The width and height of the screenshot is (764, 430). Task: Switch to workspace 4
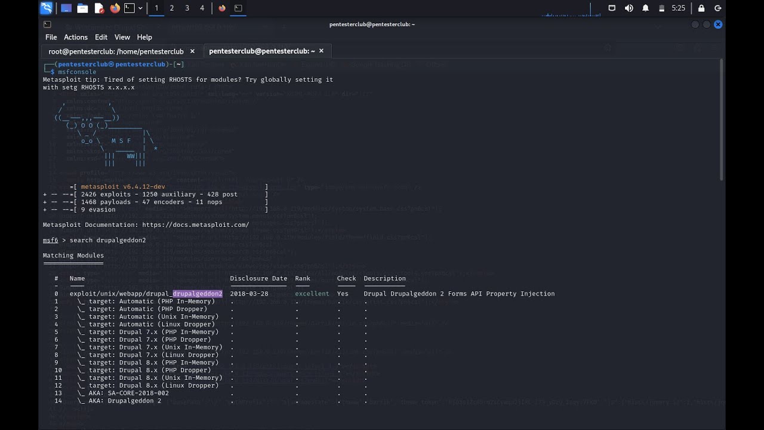click(202, 8)
